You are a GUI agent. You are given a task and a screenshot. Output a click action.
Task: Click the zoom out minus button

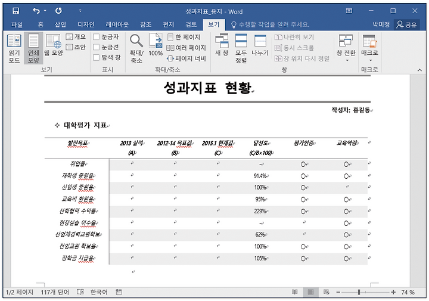pyautogui.click(x=338, y=292)
